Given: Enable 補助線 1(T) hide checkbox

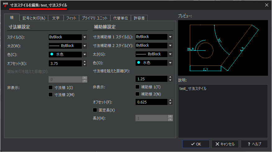Looking at the screenshot, I should coord(137,87).
